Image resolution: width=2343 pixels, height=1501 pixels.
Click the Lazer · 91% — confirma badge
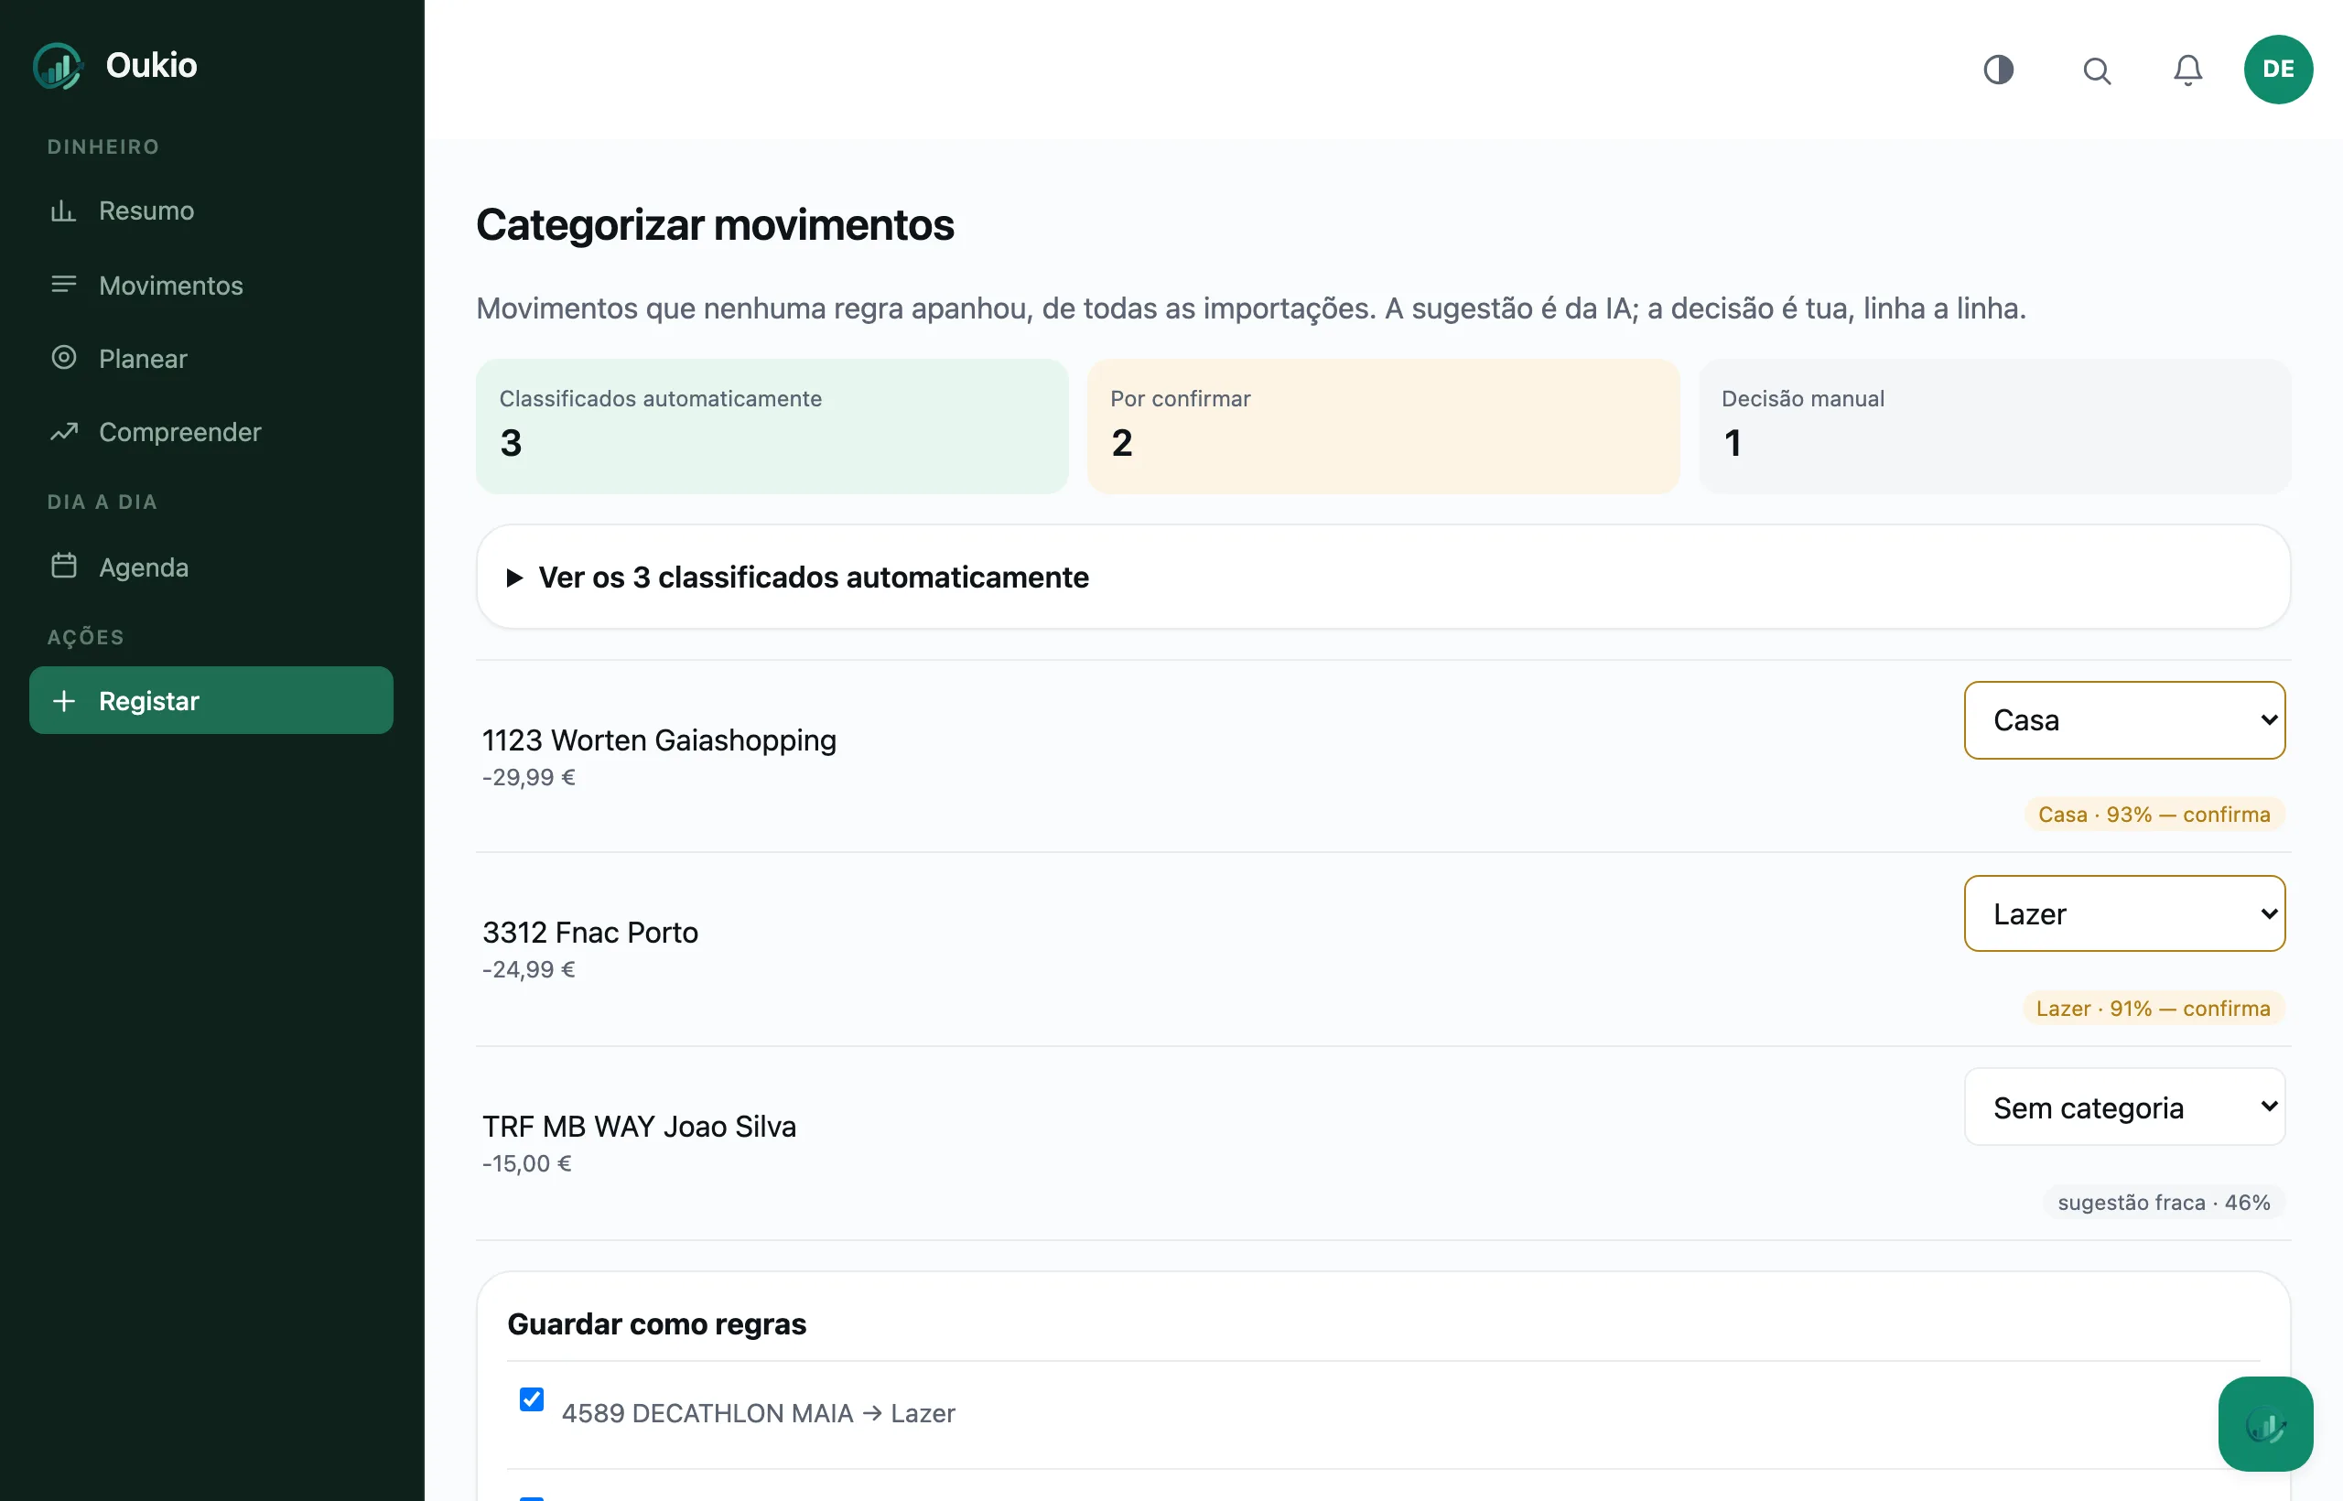click(2153, 1009)
